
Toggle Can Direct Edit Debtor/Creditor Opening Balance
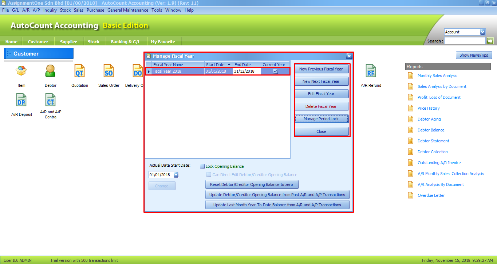click(x=209, y=175)
